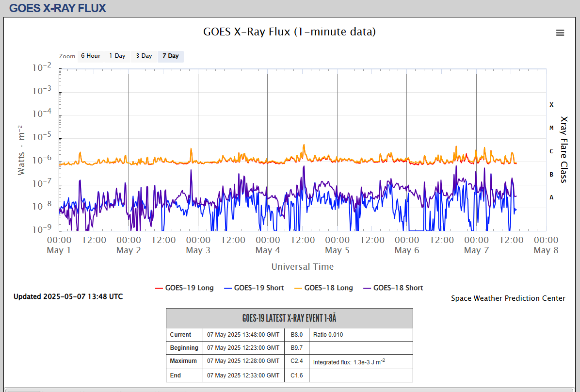Click the "07 May 2025 12:33:00 GMT" cell
This screenshot has height=392, width=580.
[243, 376]
